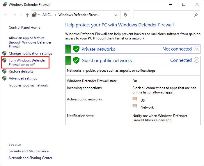Screen dimensions: 204x166
Task: Click 'Notification state:' label
Action: point(81,116)
